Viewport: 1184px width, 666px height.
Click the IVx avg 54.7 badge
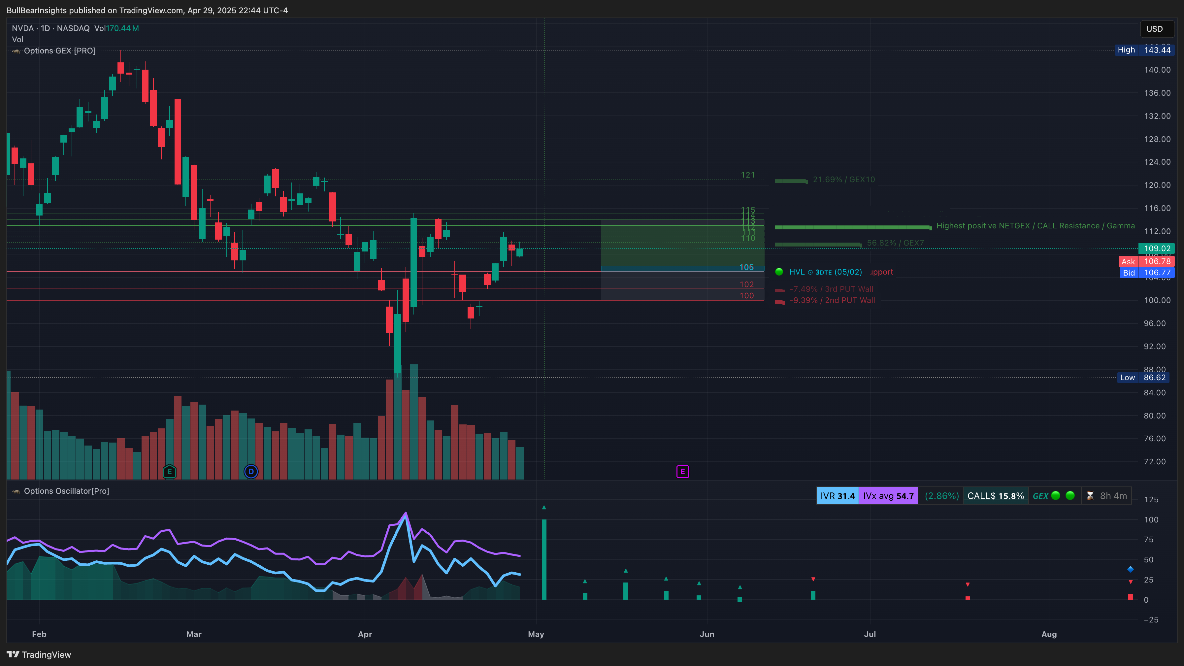pyautogui.click(x=888, y=496)
